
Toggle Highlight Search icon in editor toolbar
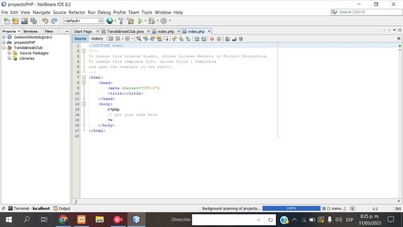159,39
